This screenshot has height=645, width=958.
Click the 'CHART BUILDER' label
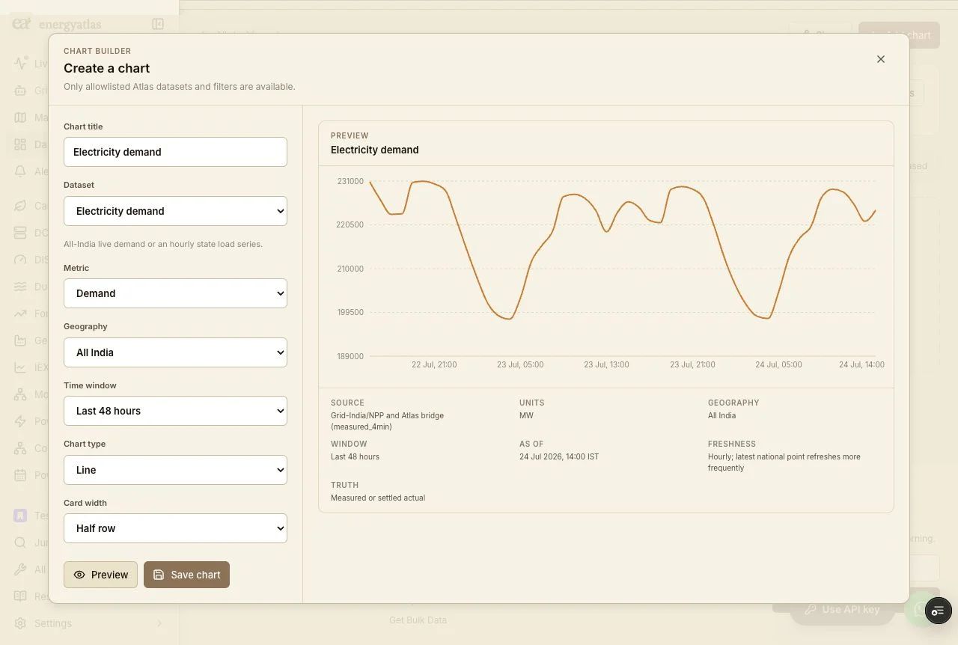[x=97, y=51]
